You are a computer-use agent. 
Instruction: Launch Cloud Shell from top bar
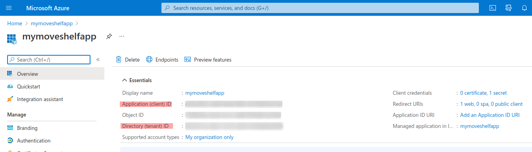coord(493,8)
